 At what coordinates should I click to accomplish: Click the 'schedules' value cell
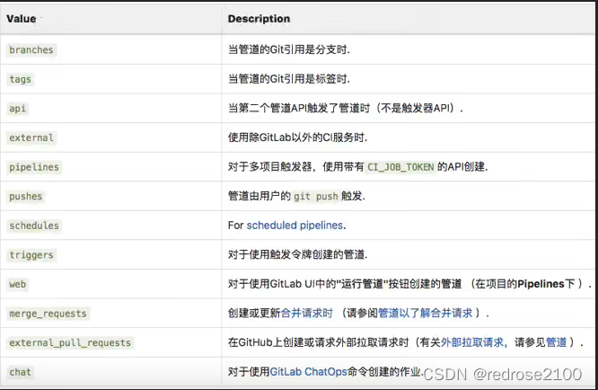(34, 226)
